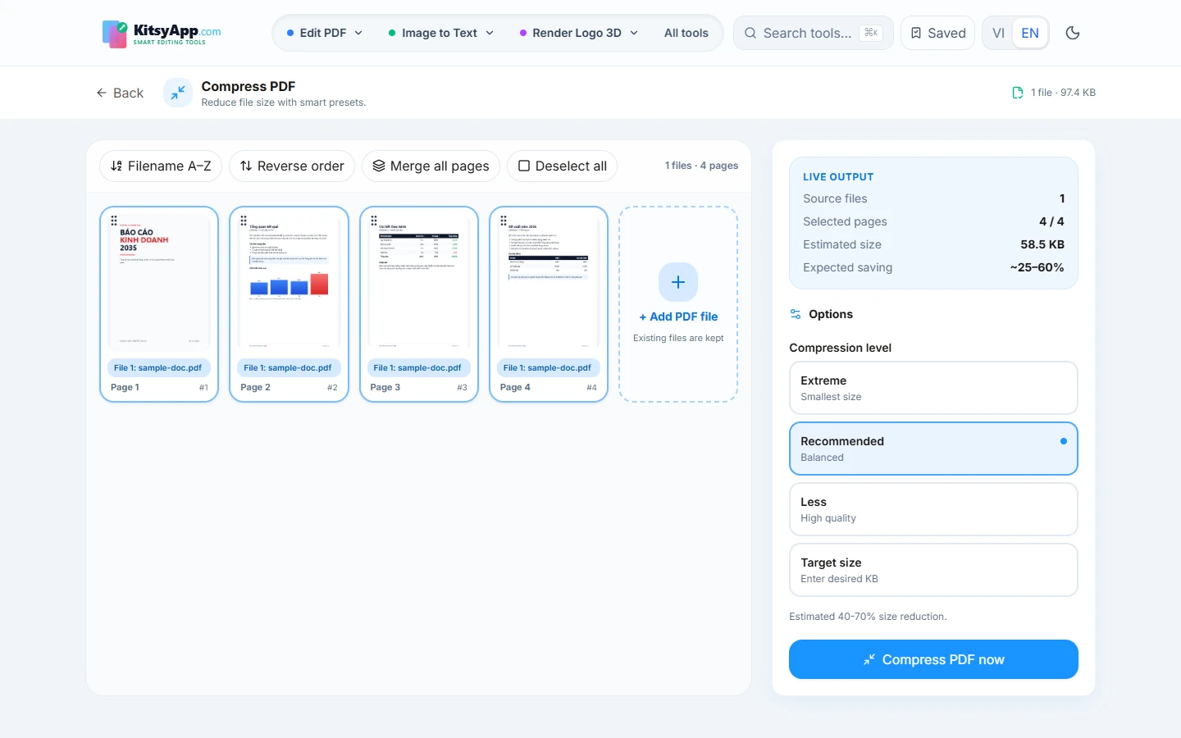Select Page 4 thumbnail
Viewport: 1181px width, 738px height.
click(549, 283)
